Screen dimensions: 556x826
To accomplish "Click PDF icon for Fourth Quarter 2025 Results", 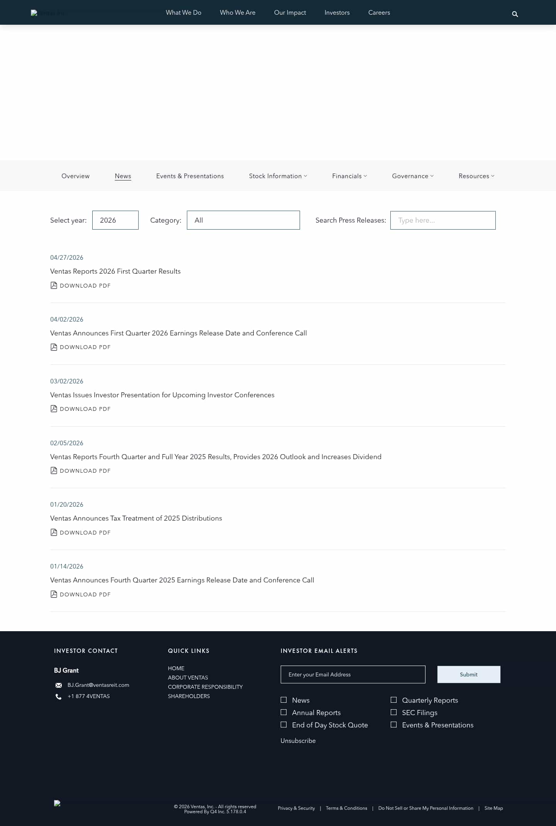I will coord(54,470).
